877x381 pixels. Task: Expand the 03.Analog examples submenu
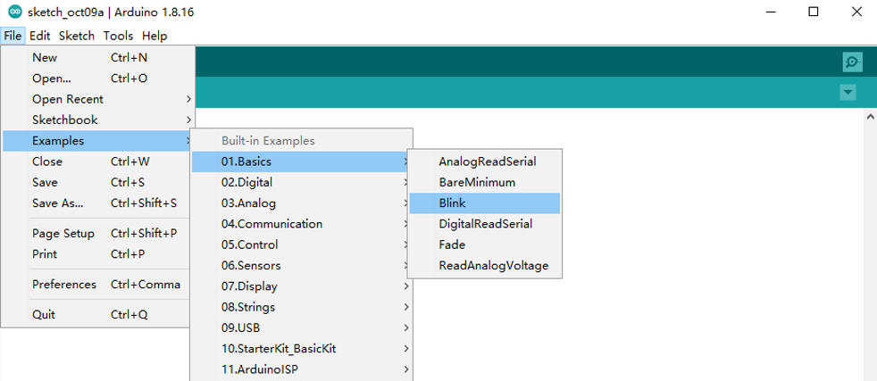tap(302, 203)
